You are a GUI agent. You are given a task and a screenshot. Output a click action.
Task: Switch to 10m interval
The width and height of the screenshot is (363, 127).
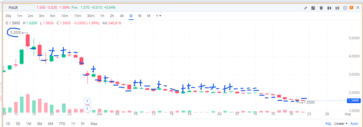64,16
